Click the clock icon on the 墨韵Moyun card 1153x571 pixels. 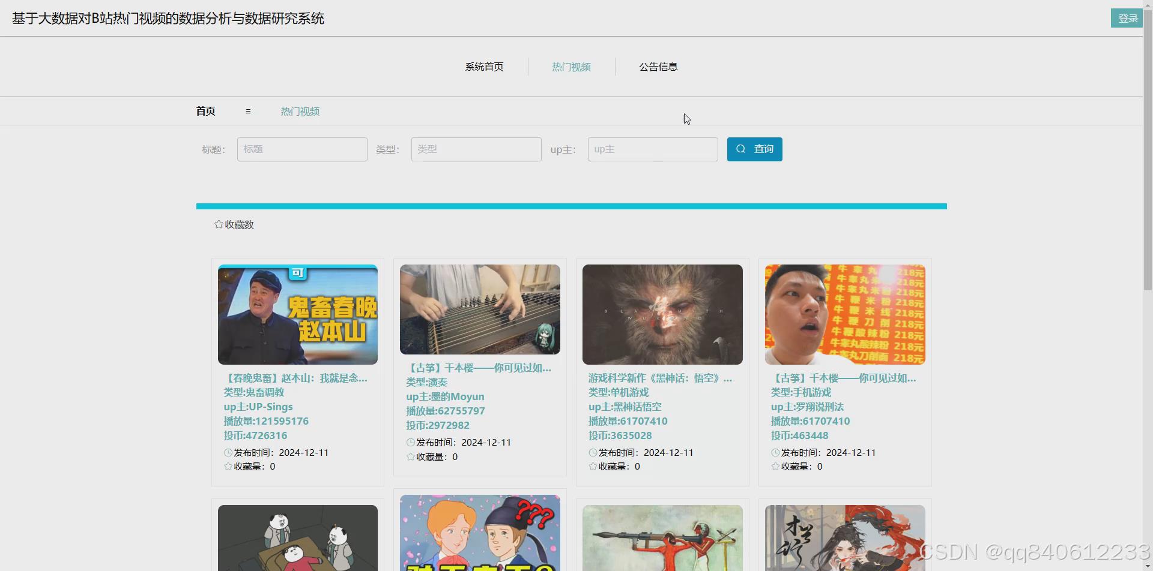click(411, 442)
